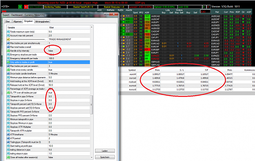
Task: Switch to the Über tab
Action: (7, 21)
